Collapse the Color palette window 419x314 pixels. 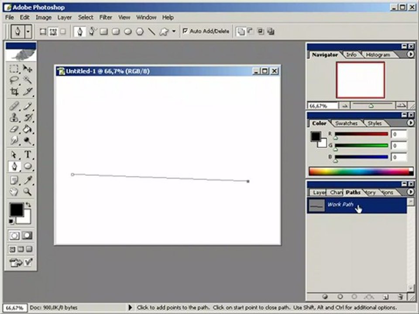tap(404, 115)
